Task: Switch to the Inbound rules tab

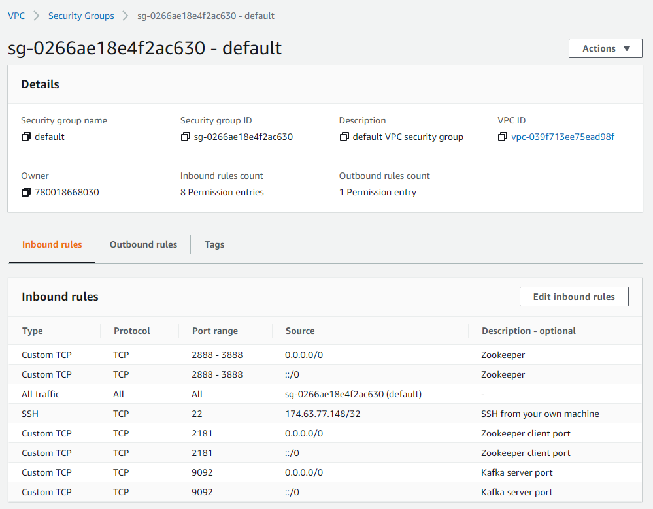Action: (52, 244)
